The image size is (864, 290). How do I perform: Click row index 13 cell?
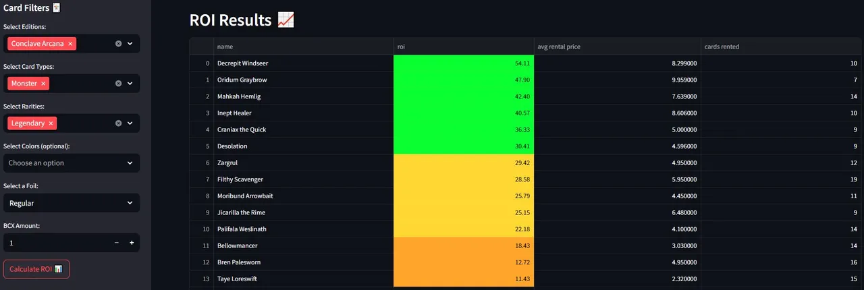pyautogui.click(x=202, y=279)
